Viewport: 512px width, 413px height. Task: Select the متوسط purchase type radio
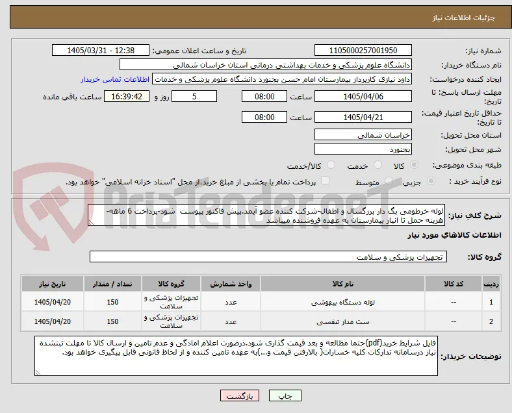[x=389, y=181]
